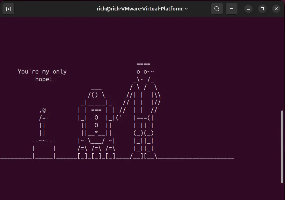Open the hamburger main menu
Image resolution: width=285 pixels, height=200 pixels.
point(231,9)
